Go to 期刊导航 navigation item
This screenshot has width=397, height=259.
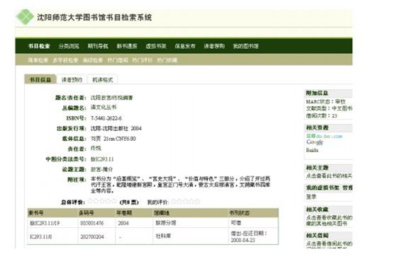tap(98, 46)
